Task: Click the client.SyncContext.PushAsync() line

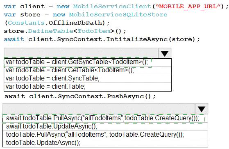Action: 80,96
